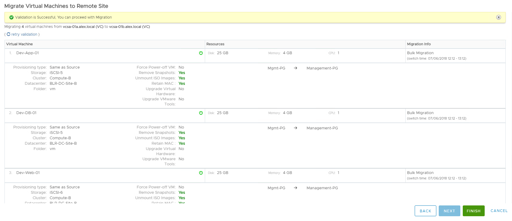Screen dimensions: 512x221
Task: Click the NEXT button
Action: pos(449,211)
